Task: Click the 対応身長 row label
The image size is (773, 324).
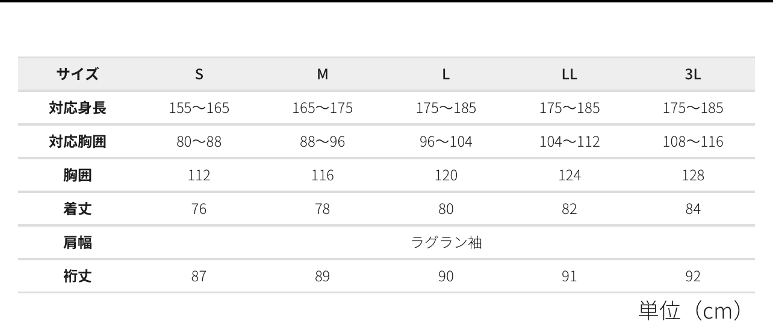Action: pos(78,108)
